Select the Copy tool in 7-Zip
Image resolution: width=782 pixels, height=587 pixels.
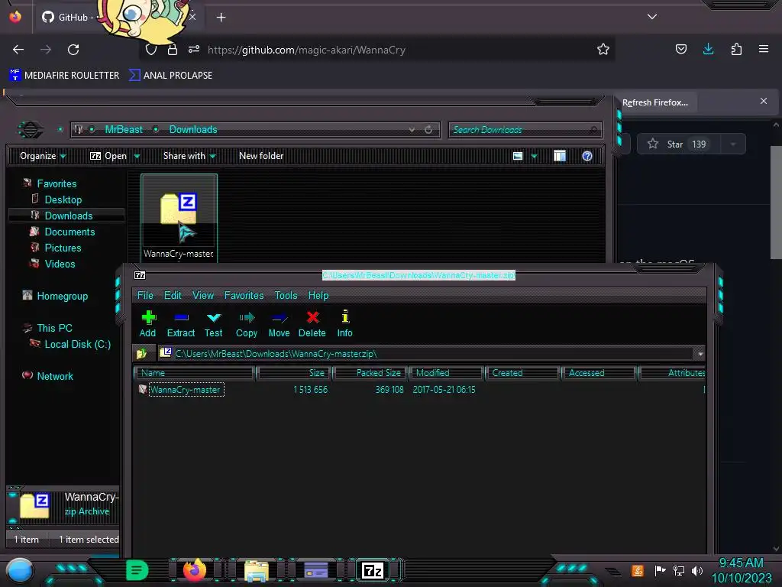(247, 323)
